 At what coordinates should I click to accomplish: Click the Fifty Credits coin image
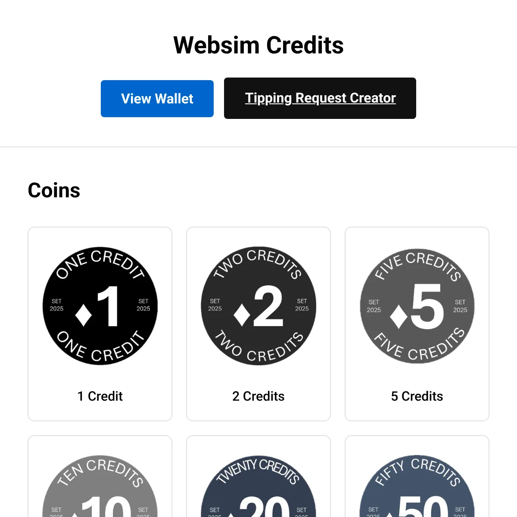(417, 495)
